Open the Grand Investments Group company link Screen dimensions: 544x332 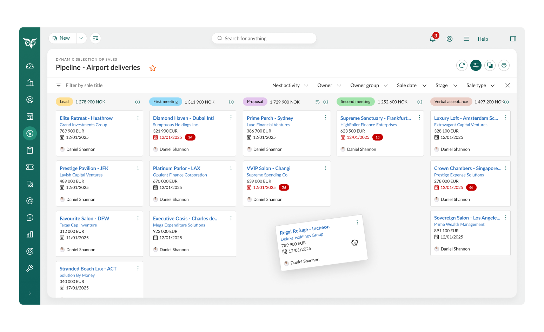[83, 125]
